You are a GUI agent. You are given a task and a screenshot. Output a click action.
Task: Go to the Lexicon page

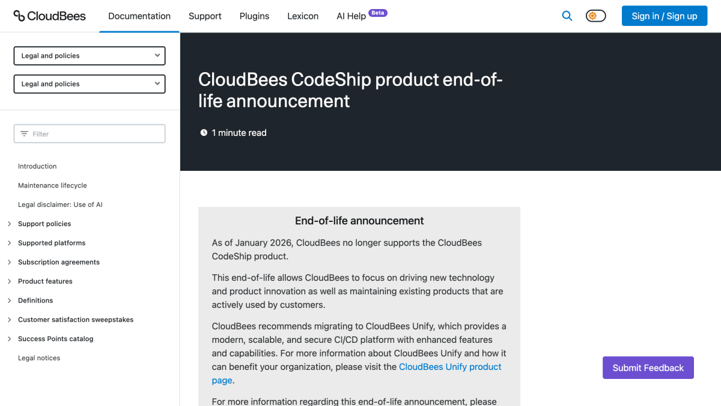click(303, 16)
